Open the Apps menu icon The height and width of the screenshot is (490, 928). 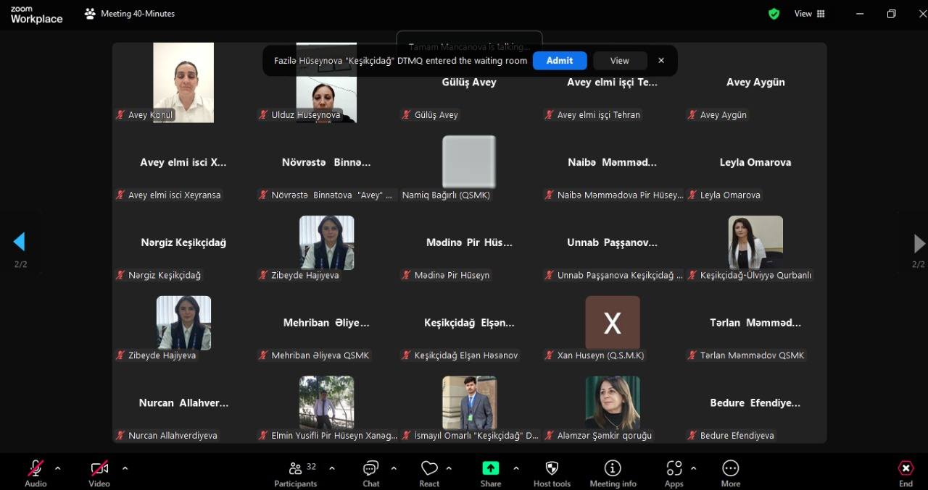[674, 473]
